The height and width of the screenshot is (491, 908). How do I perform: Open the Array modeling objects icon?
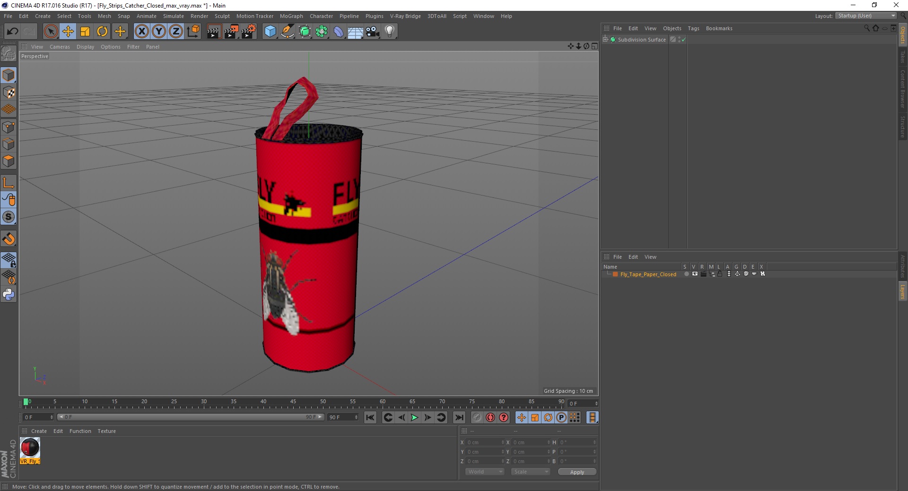[322, 32]
